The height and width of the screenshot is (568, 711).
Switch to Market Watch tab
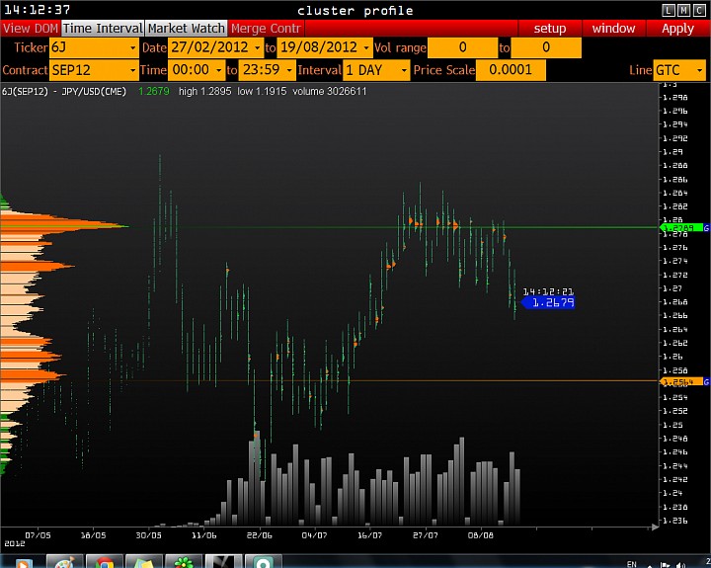click(187, 28)
